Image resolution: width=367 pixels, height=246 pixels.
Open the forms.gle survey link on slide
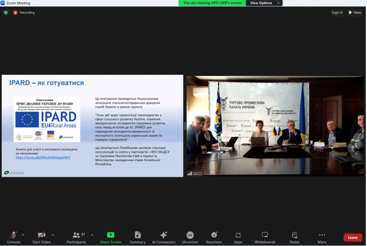[43, 158]
